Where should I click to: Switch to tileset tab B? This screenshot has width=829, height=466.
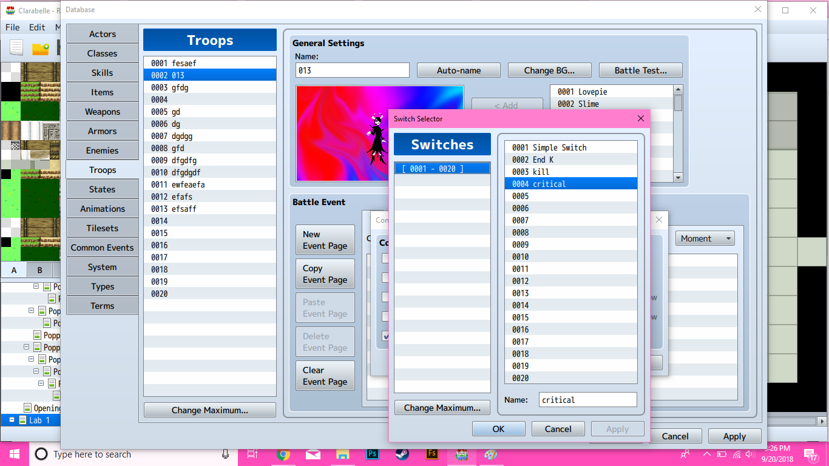tap(39, 271)
